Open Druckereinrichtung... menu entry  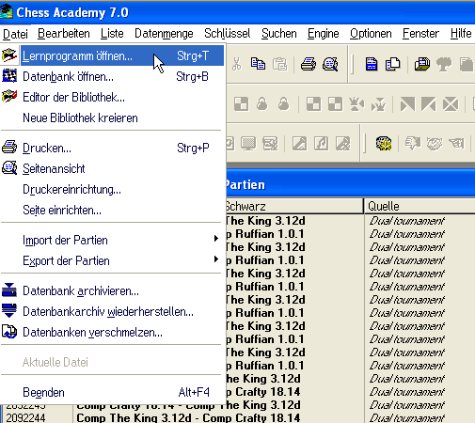(112, 189)
